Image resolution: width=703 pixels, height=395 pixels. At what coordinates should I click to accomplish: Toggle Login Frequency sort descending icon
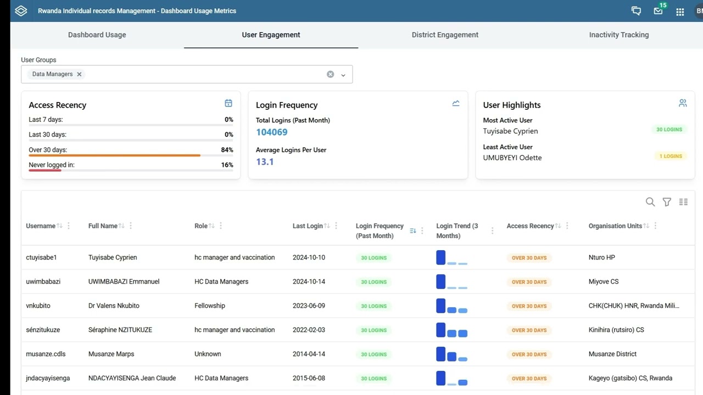coord(413,231)
